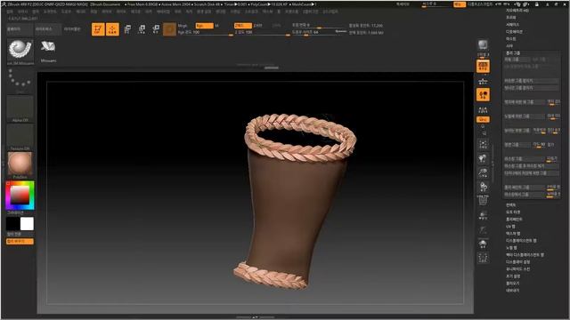Toggle Ghost icon on right shelf
This screenshot has width=570, height=320.
tap(483, 229)
